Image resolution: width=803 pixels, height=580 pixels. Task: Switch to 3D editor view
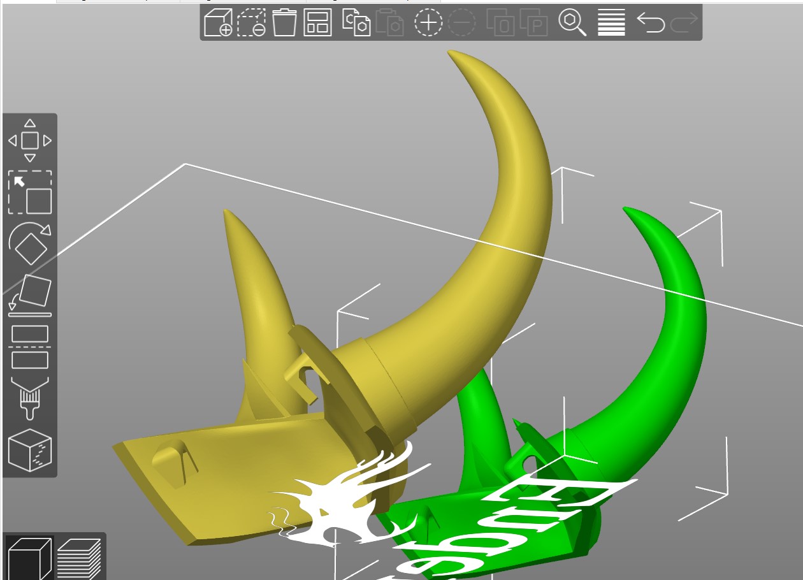pyautogui.click(x=28, y=556)
